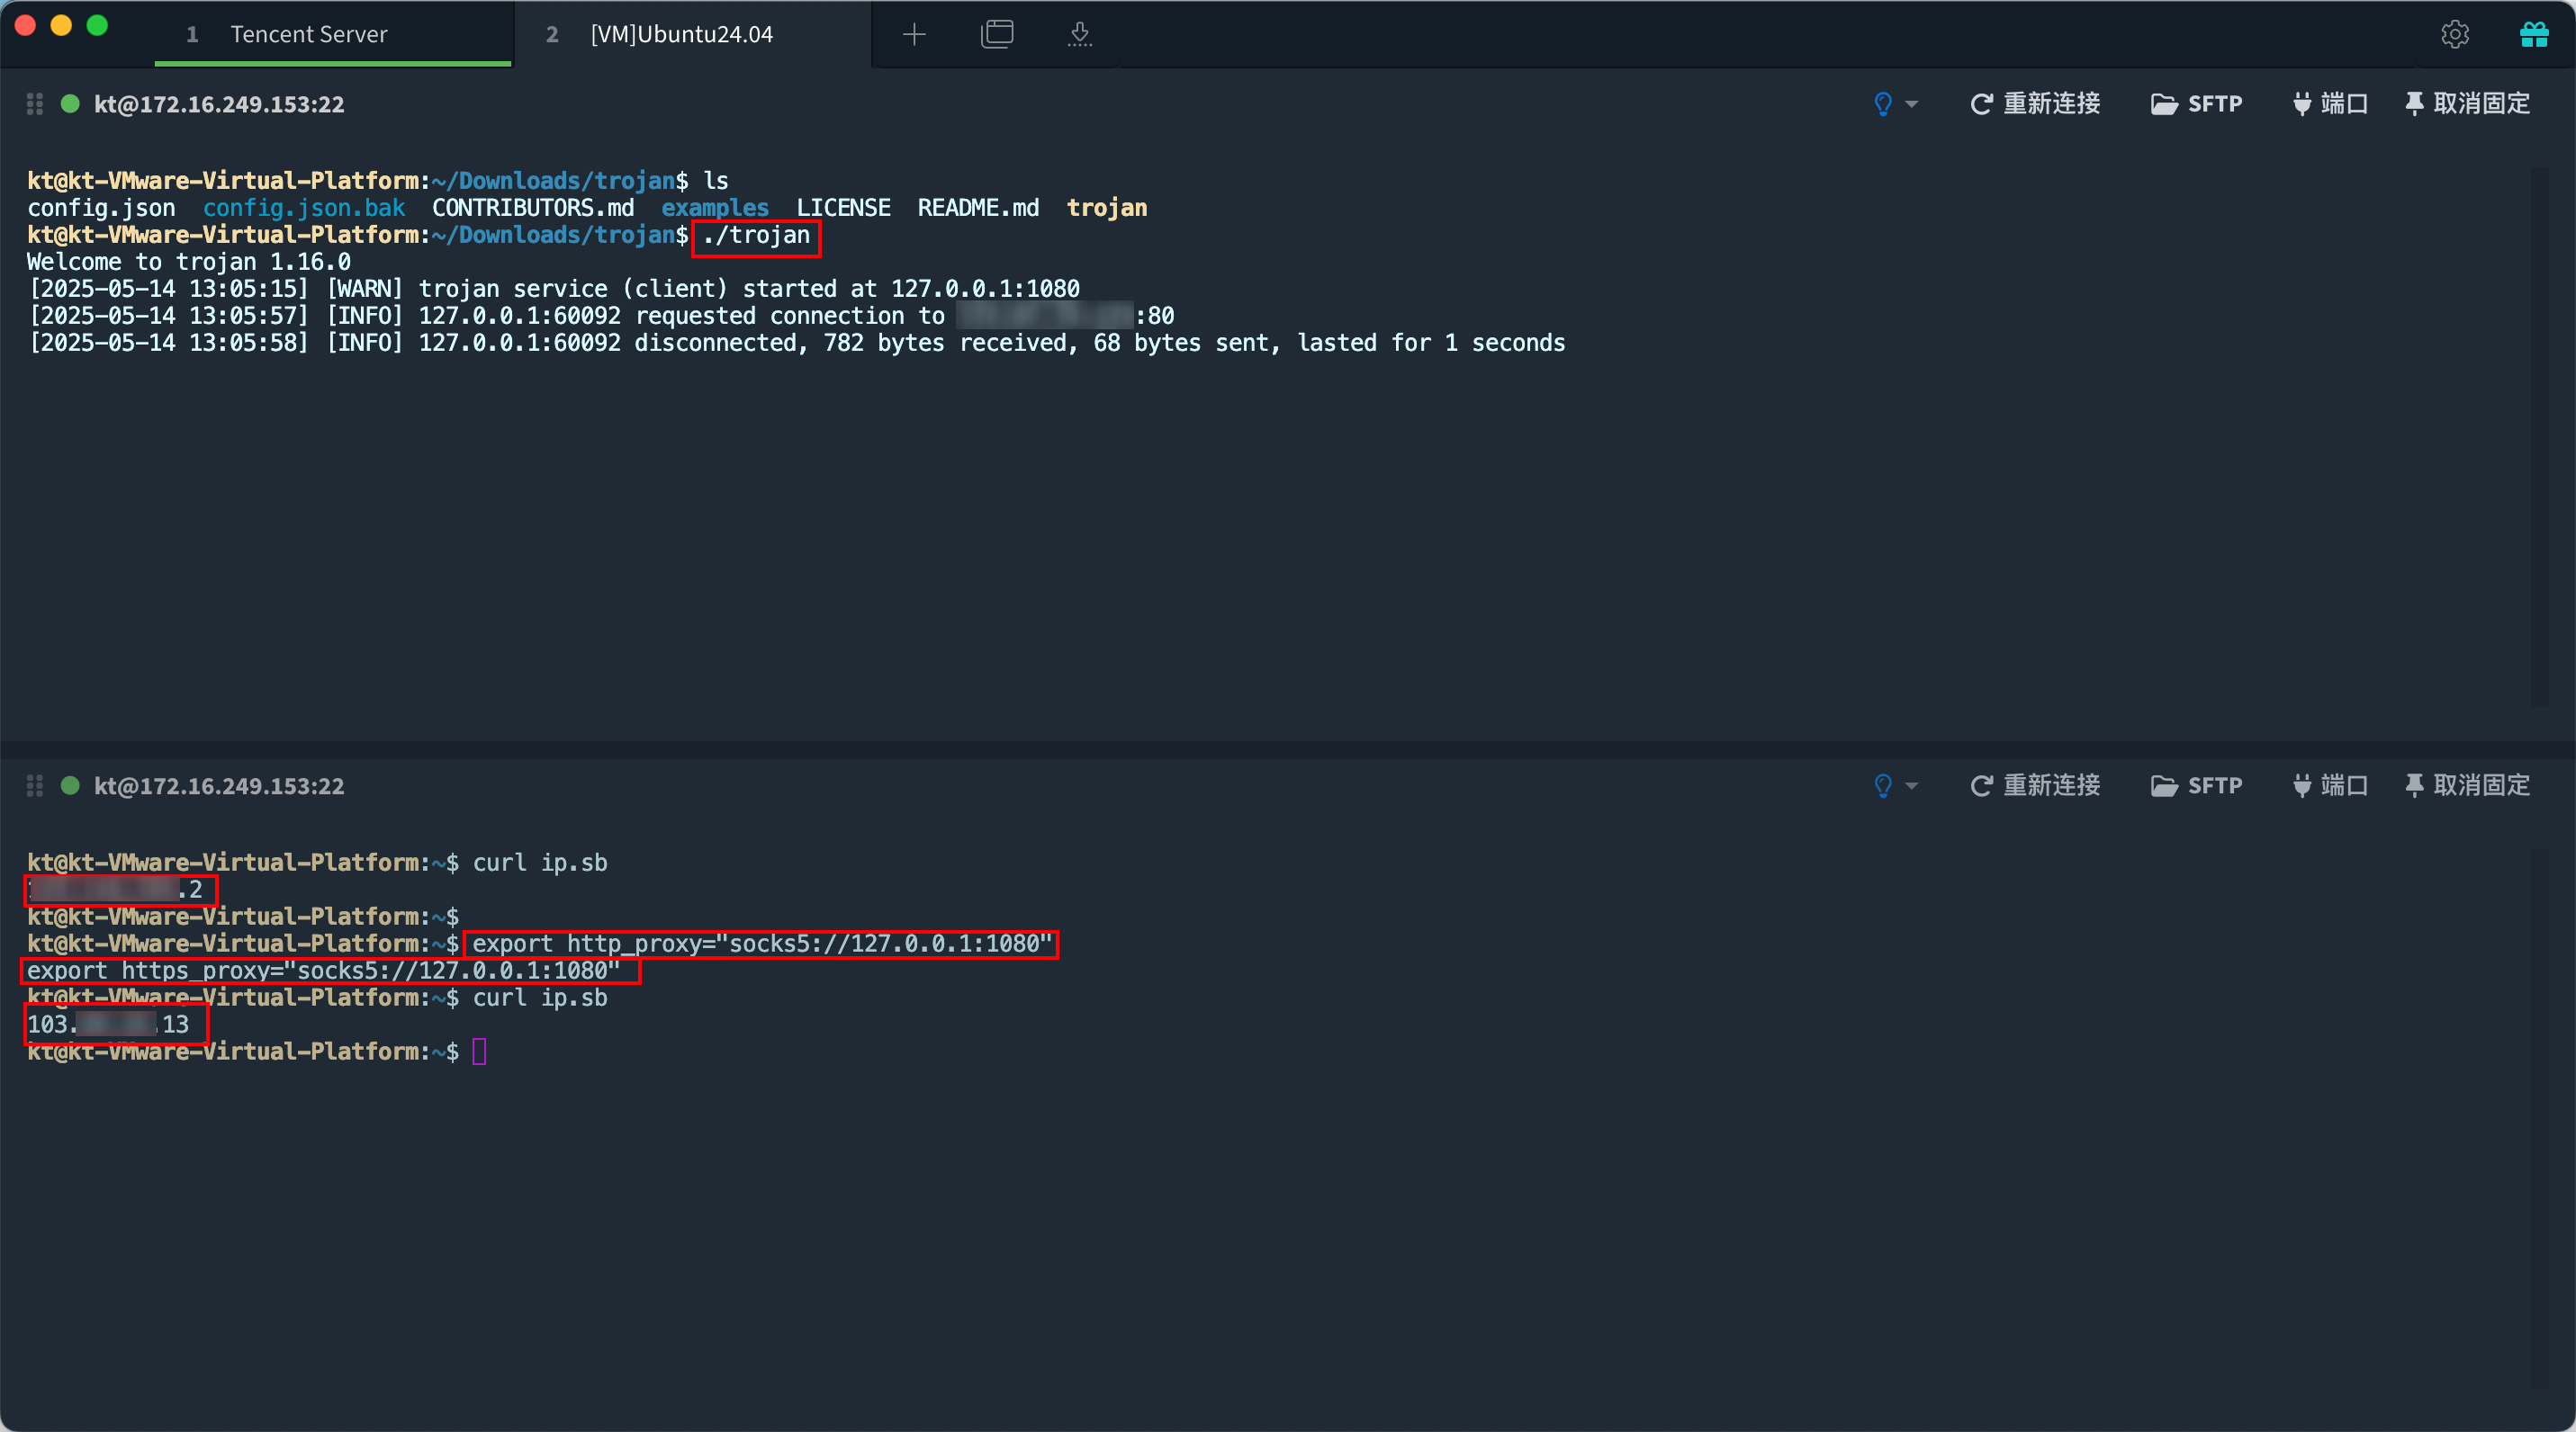This screenshot has height=1432, width=2576.
Task: Open a new tab with plus icon
Action: (914, 35)
